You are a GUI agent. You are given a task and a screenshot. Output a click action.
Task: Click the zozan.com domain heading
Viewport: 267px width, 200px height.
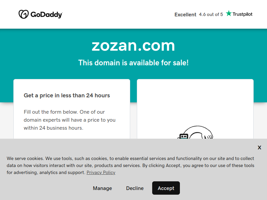click(133, 46)
